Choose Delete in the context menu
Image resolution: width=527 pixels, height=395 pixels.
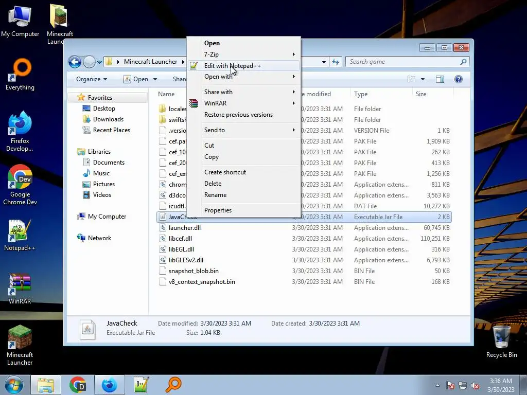coord(243,184)
